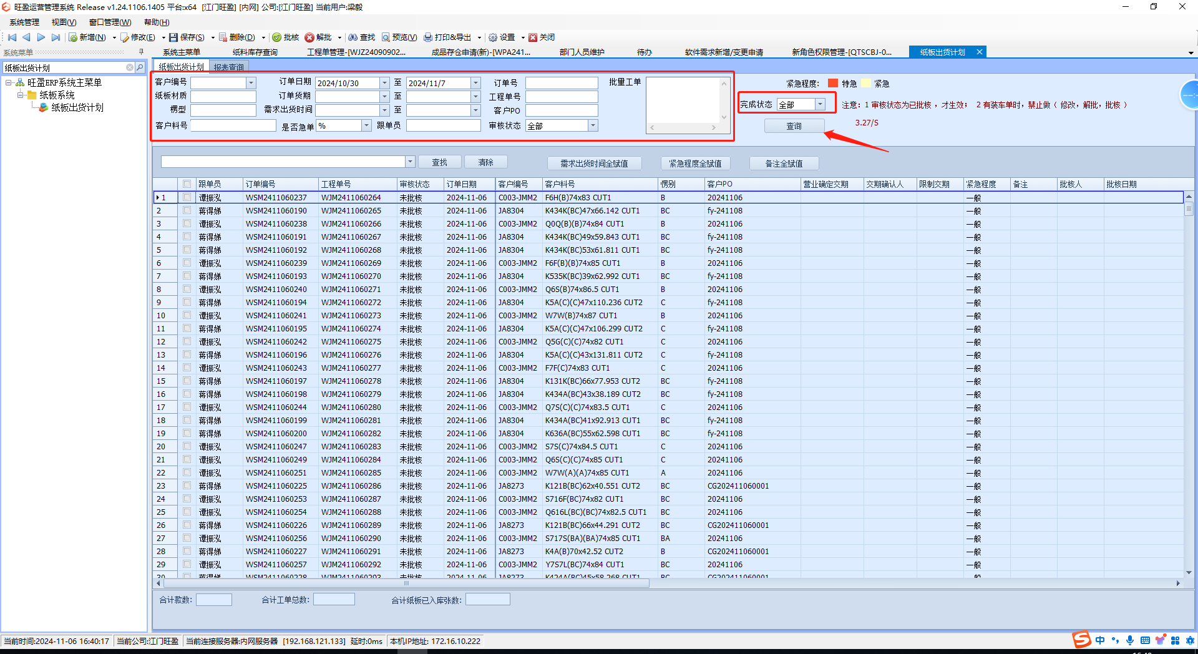
Task: Click the Sogou input method logo
Action: [x=1081, y=640]
